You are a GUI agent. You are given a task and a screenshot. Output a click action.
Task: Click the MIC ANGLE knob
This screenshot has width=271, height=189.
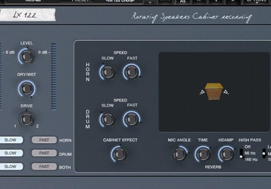pyautogui.click(x=179, y=154)
